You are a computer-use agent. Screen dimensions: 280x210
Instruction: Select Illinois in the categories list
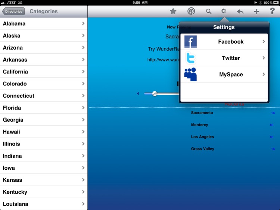pyautogui.click(x=44, y=144)
